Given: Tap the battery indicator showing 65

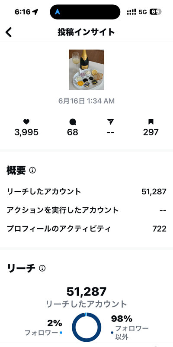Looking at the screenshot, I should [x=156, y=12].
